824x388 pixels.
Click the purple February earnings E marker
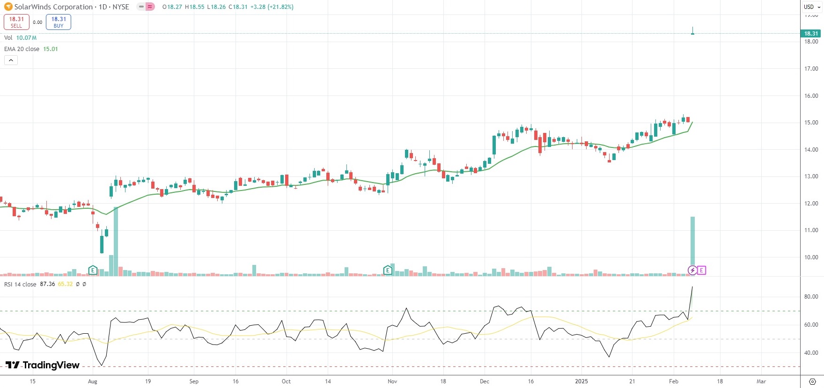701,270
